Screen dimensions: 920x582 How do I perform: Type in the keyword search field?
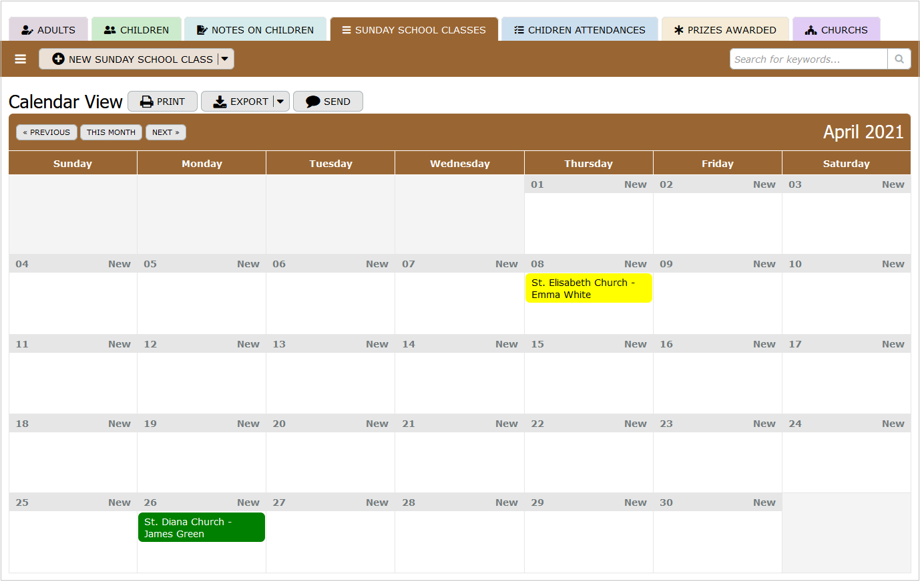click(x=808, y=59)
